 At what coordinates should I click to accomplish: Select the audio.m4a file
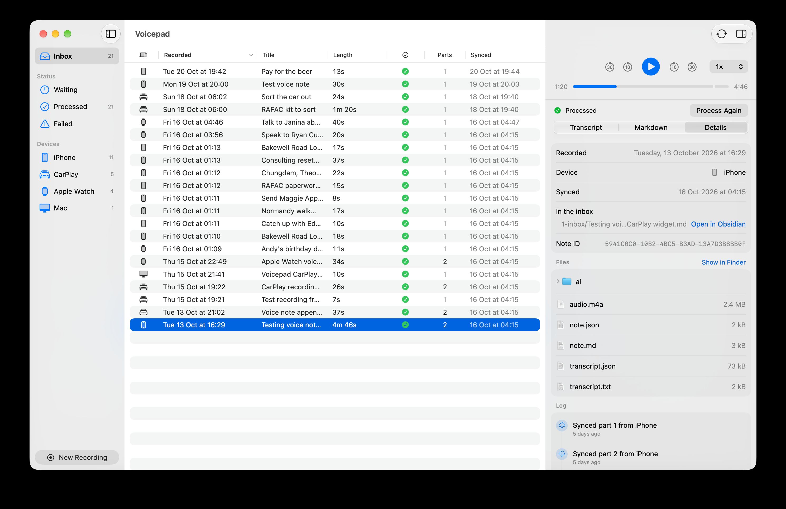651,304
